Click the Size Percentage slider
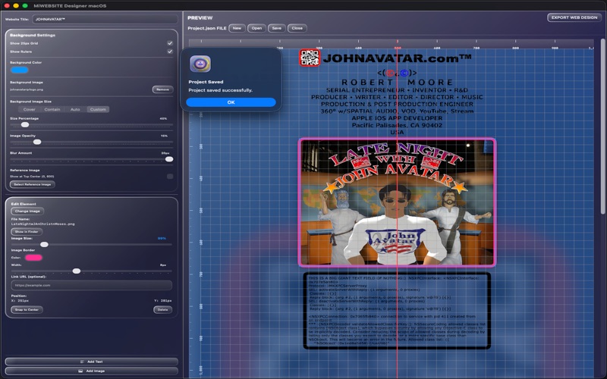 91,124
